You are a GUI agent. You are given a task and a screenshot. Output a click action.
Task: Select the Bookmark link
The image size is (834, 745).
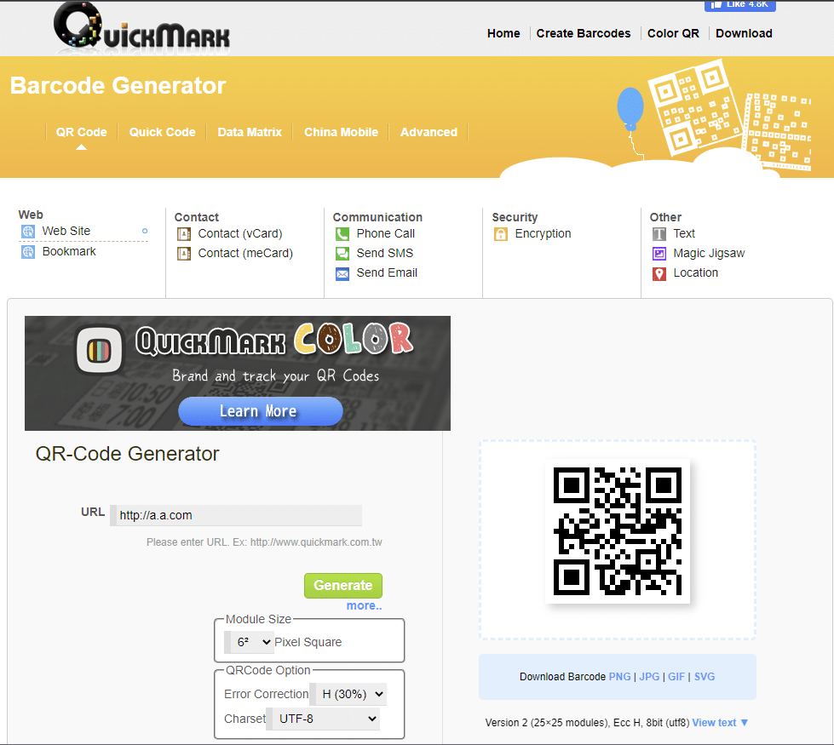point(69,251)
